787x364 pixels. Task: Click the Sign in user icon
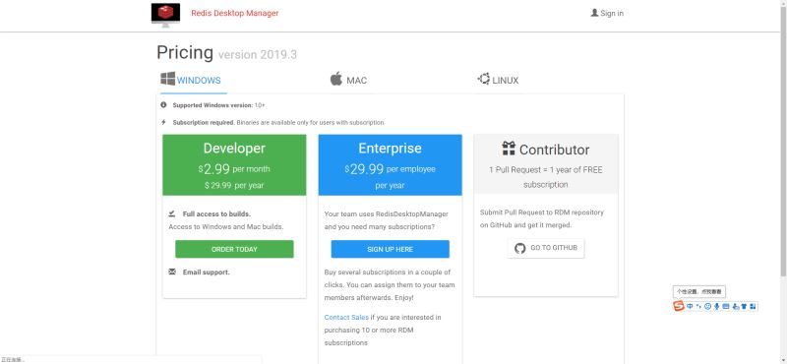click(594, 13)
